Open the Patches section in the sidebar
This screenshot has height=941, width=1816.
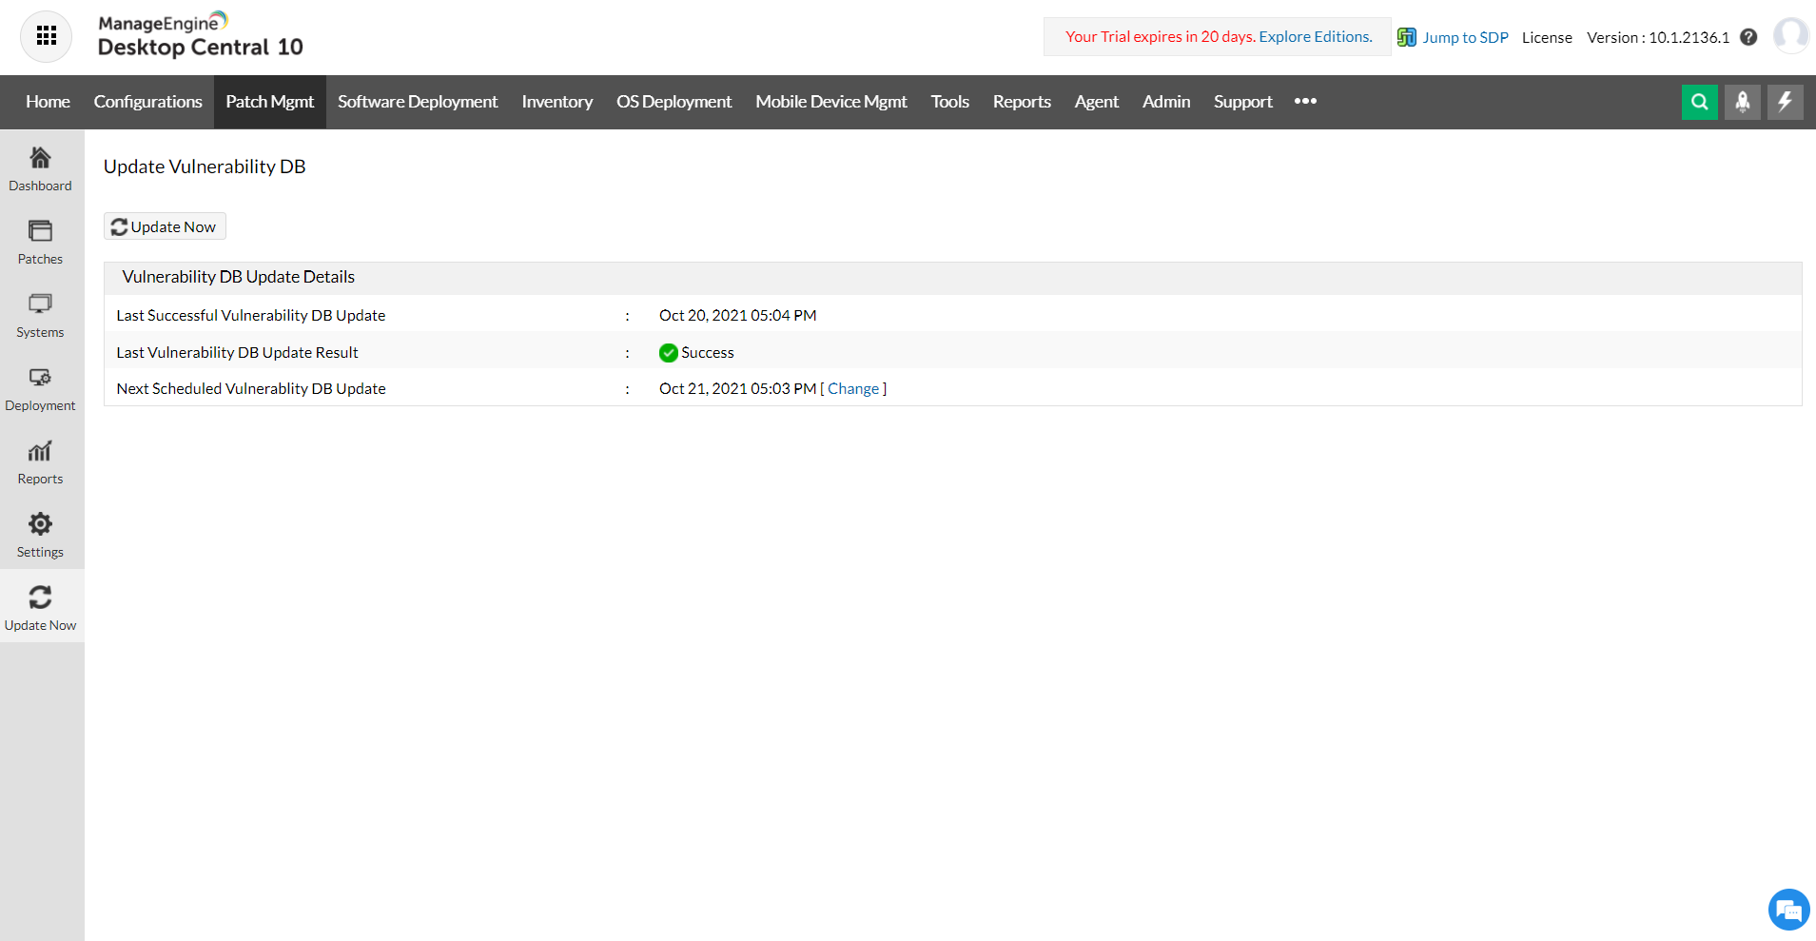tap(40, 241)
